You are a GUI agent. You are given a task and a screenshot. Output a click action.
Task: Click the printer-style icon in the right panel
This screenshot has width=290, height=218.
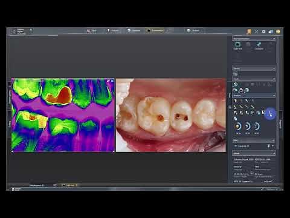pyautogui.click(x=241, y=90)
